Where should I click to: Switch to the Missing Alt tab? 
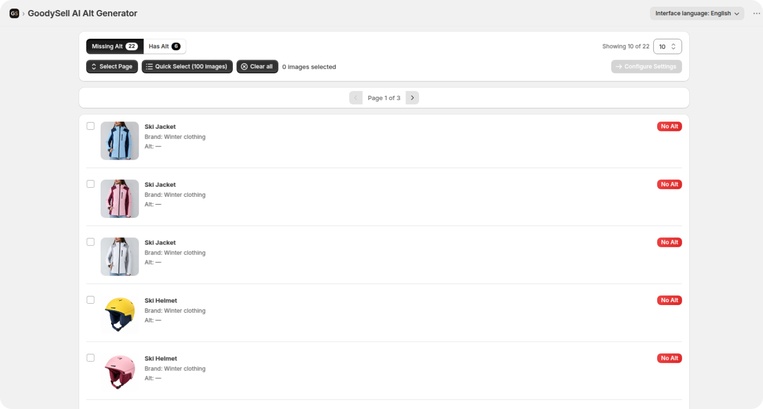coord(115,46)
